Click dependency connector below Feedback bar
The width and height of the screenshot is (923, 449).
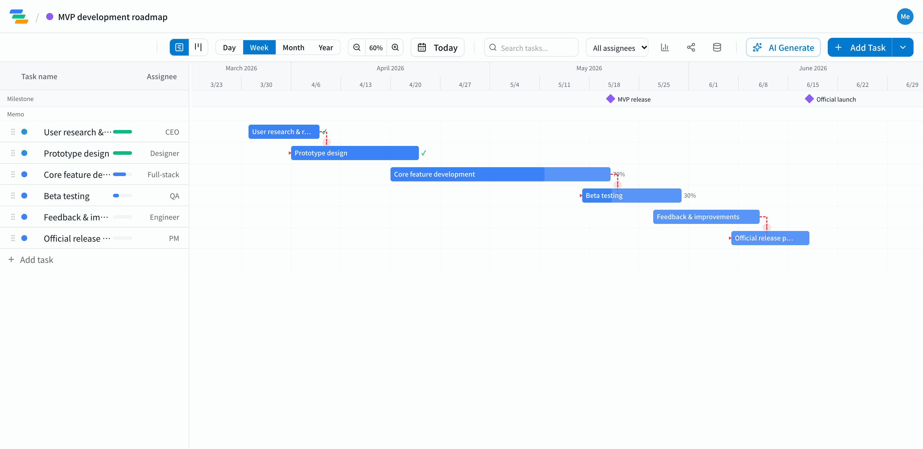767,227
